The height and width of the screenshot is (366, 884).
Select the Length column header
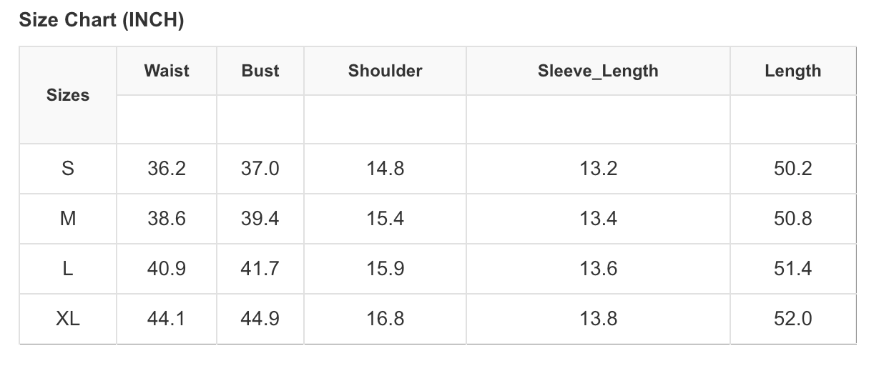792,71
